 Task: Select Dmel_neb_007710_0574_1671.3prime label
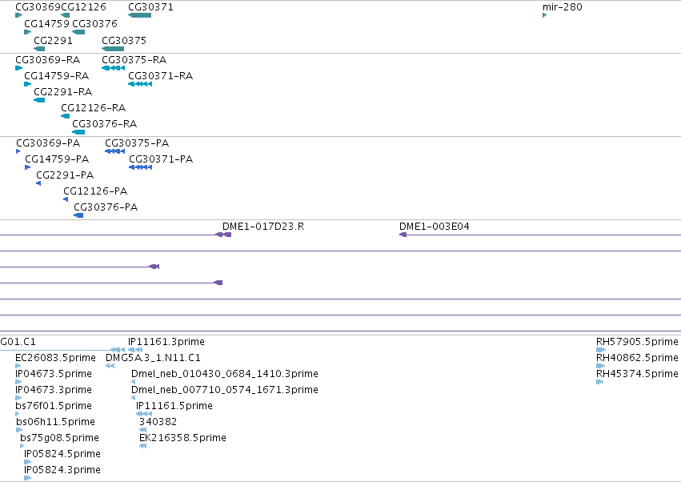[x=225, y=390]
